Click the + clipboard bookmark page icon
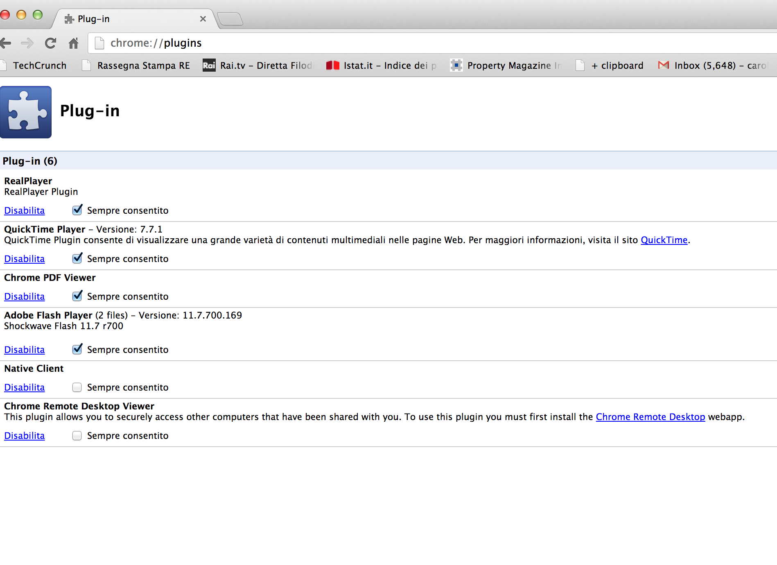Viewport: 777px width, 565px height. [580, 65]
